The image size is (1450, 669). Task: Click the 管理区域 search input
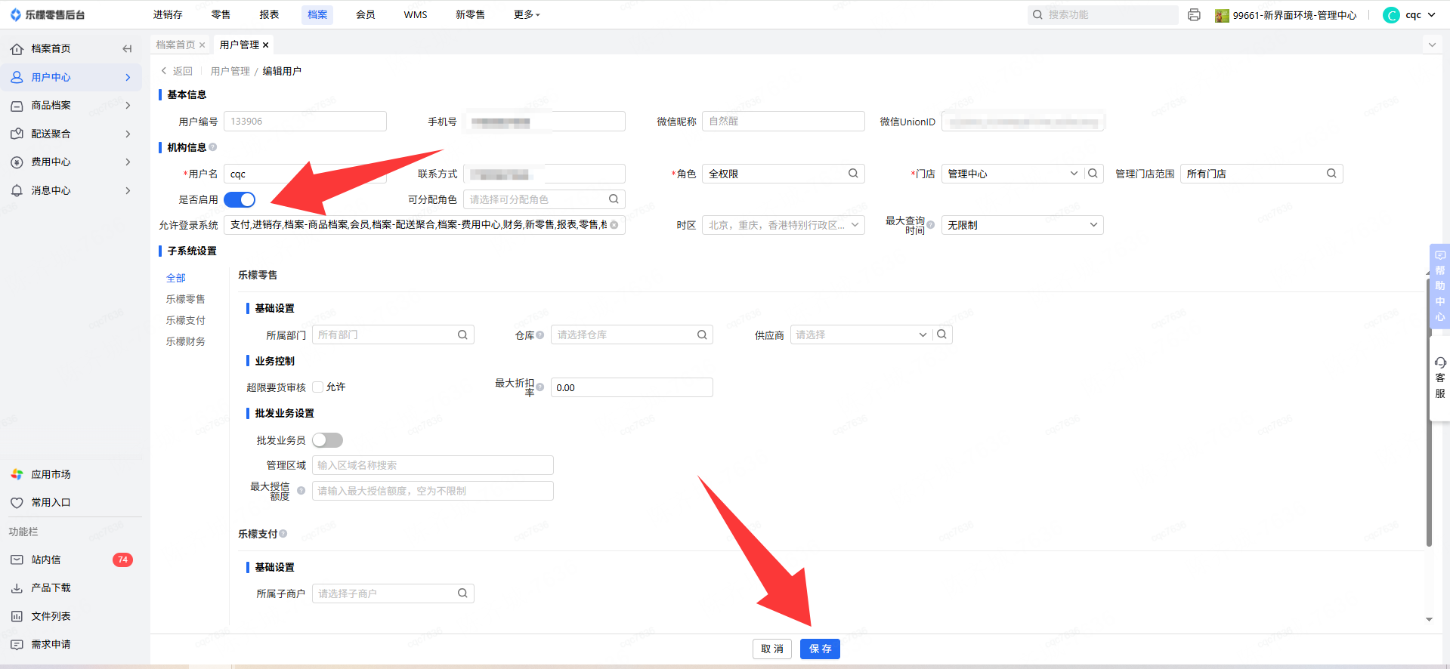(433, 465)
